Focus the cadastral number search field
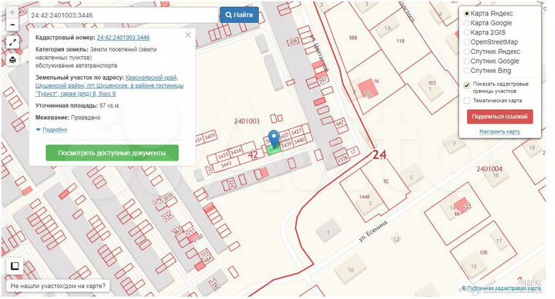This screenshot has width=555, height=299. point(123,15)
